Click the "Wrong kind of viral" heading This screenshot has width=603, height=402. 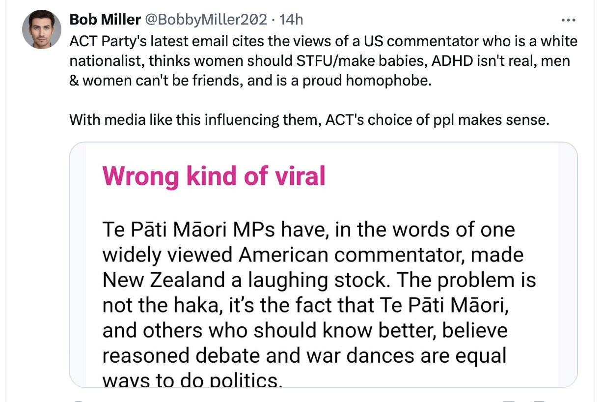[214, 175]
